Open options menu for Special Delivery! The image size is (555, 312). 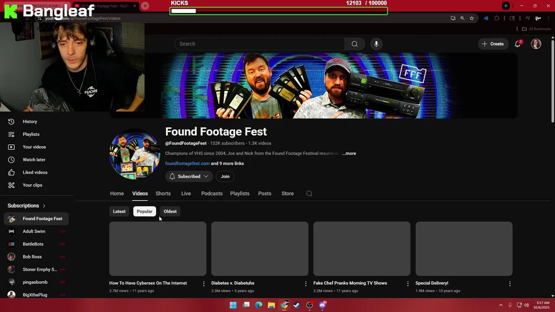point(510,284)
